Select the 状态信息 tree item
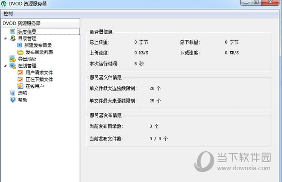282x182 pixels. tap(48, 31)
